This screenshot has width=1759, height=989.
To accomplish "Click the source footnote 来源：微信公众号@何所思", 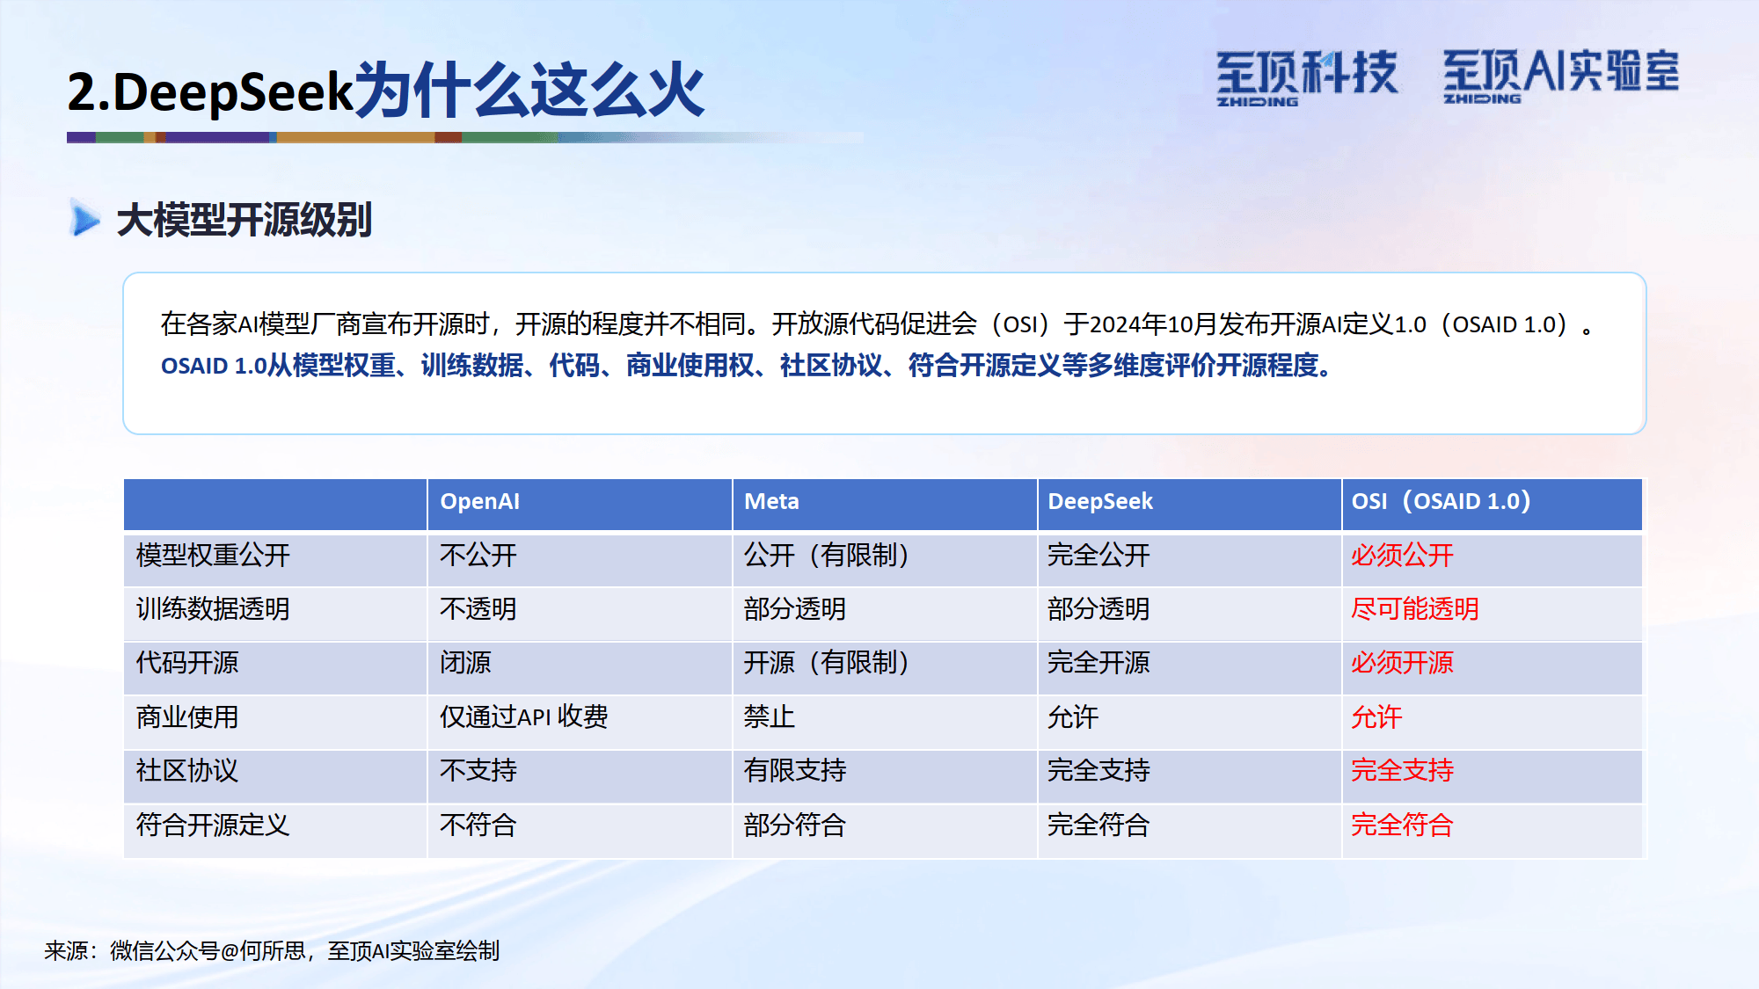I will pos(272,951).
